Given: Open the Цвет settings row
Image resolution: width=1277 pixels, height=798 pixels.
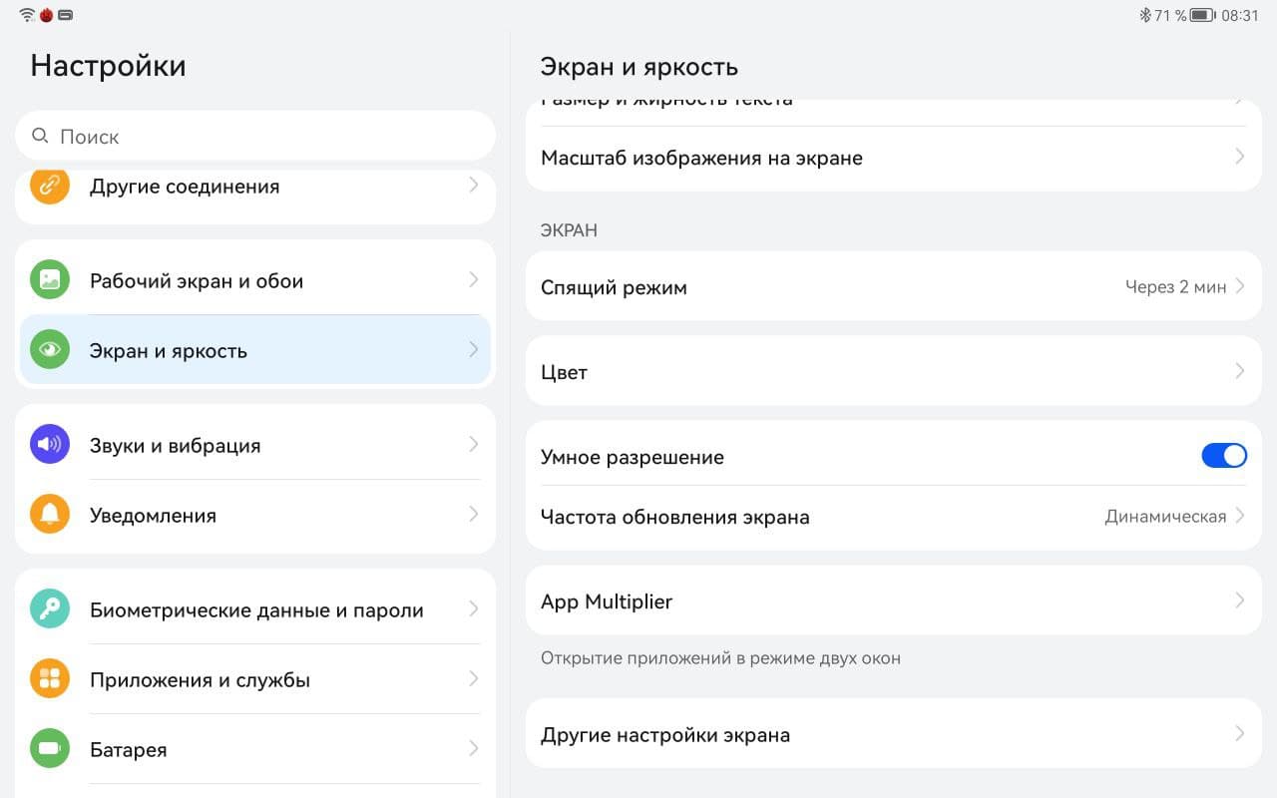Looking at the screenshot, I should (x=893, y=372).
